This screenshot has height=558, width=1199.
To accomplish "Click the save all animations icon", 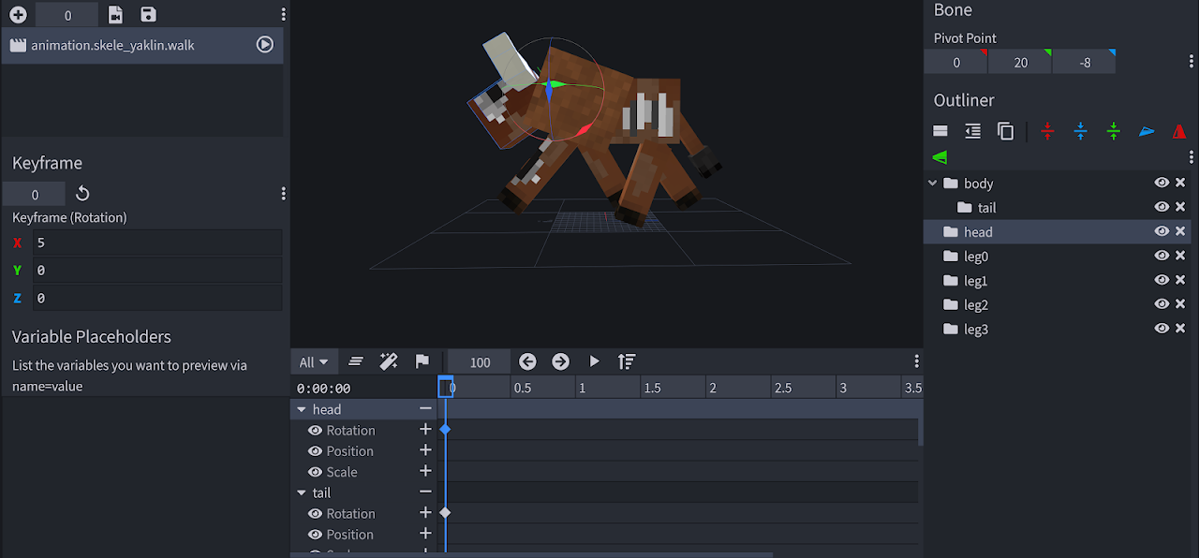I will point(148,15).
